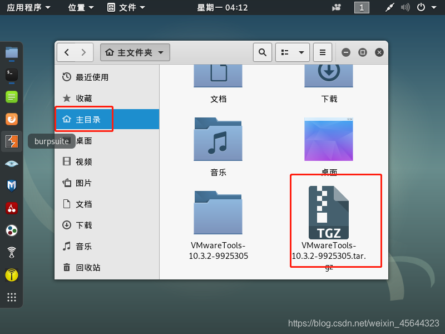Open the hamburger menu in file manager

[323, 52]
